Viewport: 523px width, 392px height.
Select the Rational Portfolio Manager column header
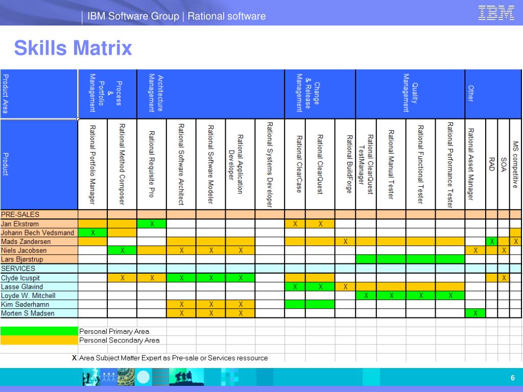tap(93, 164)
